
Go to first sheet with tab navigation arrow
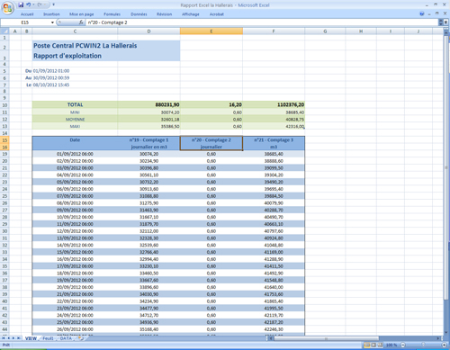pyautogui.click(x=4, y=338)
